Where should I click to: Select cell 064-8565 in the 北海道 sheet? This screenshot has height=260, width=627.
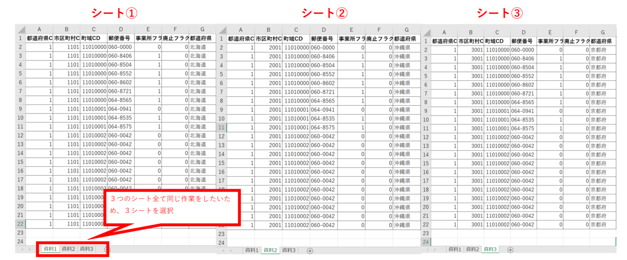(121, 100)
